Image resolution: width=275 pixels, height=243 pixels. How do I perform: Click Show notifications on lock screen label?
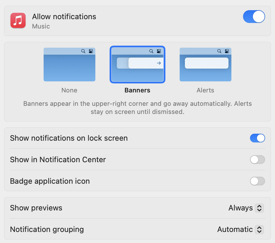[x=69, y=138]
